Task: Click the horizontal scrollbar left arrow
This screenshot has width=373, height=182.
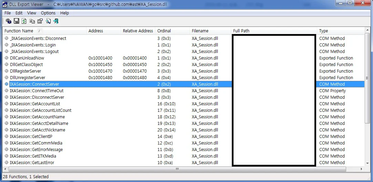Action: pos(6,169)
